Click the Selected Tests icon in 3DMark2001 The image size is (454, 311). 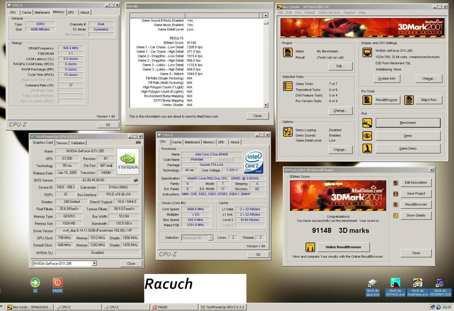(288, 86)
